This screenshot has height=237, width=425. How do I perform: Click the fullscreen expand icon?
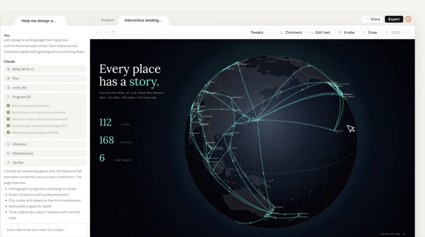[x=408, y=32]
